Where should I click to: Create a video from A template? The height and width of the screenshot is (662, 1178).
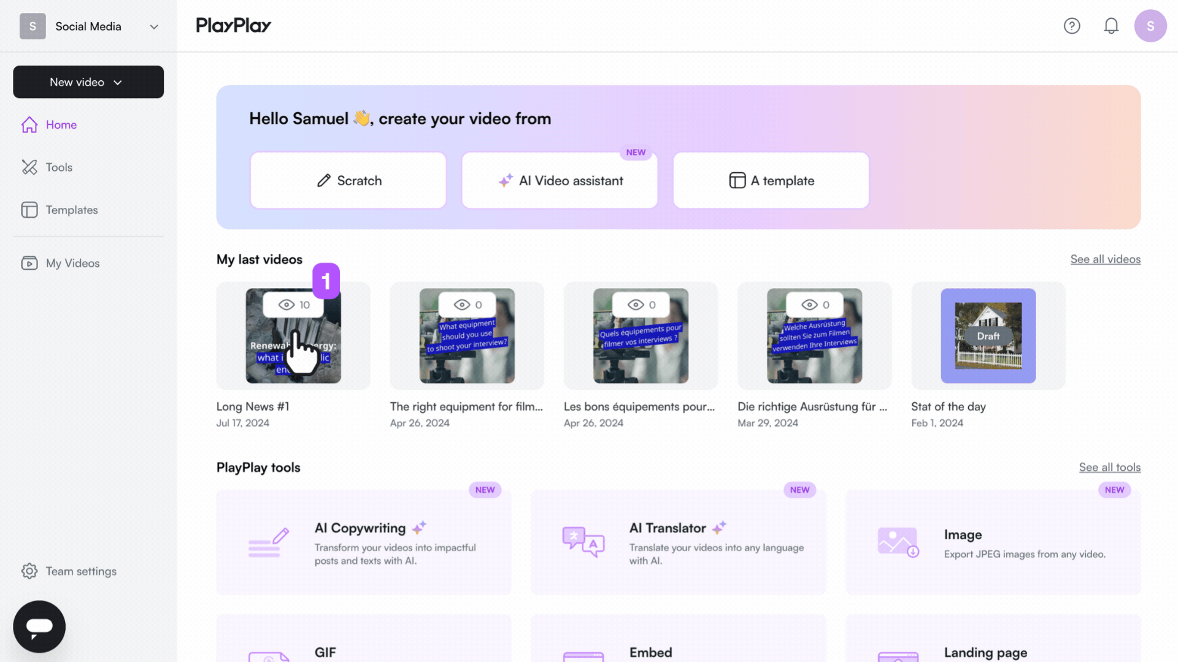click(x=771, y=180)
